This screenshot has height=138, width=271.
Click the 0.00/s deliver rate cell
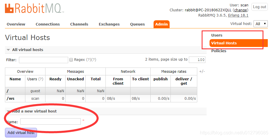point(184,99)
